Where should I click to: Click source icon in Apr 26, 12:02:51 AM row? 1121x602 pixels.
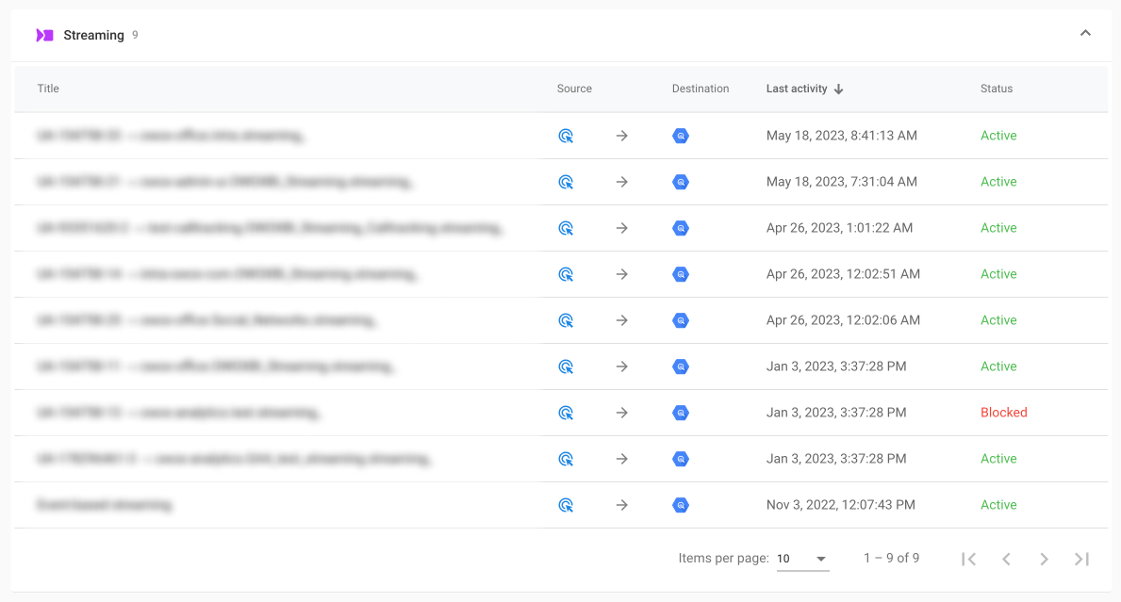point(566,274)
